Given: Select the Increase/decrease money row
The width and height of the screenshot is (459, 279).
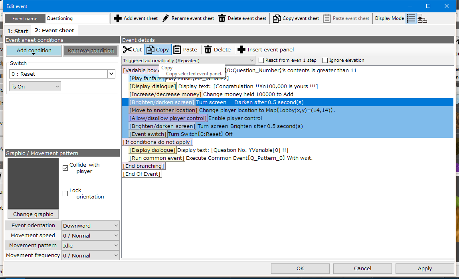Looking at the screenshot, I should tap(288, 94).
